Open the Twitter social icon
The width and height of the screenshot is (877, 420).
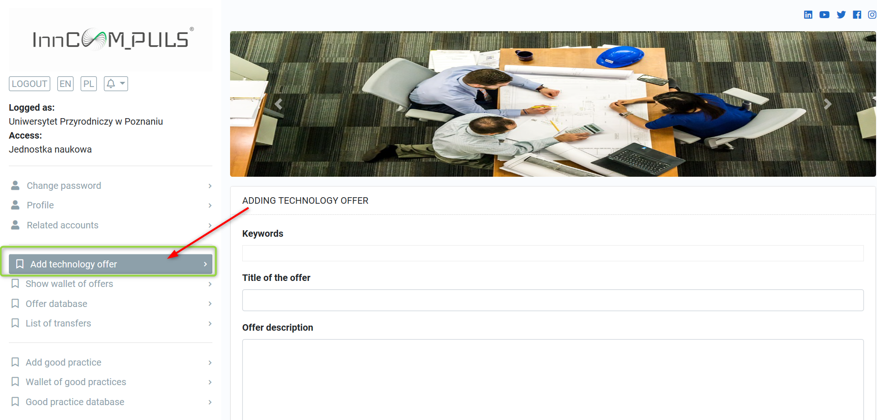841,15
